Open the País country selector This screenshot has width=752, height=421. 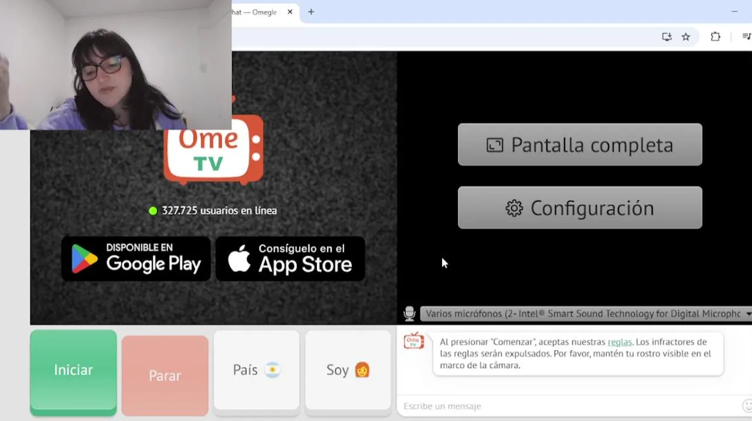[257, 370]
